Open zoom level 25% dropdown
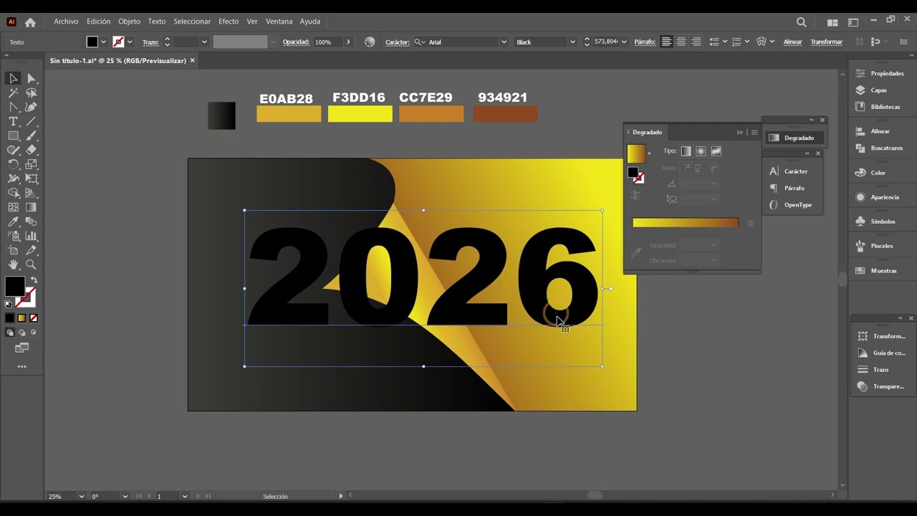Viewport: 917px width, 516px height. pos(81,496)
